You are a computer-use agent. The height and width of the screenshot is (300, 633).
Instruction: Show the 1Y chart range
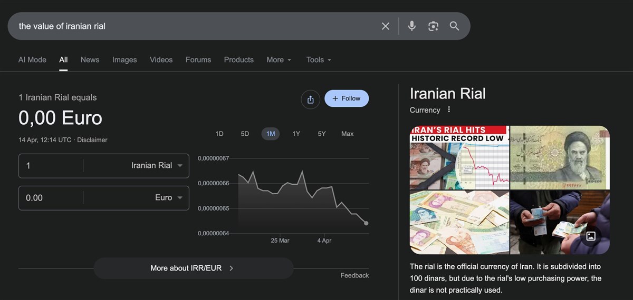pyautogui.click(x=296, y=134)
